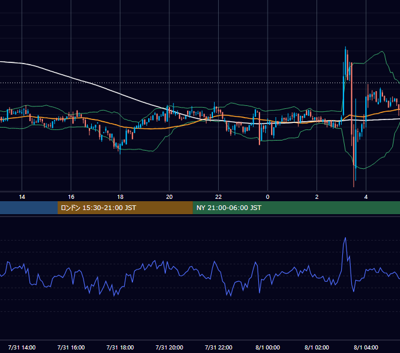Click the 8/1 04:00 time label
This screenshot has height=353, width=400.
366,347
